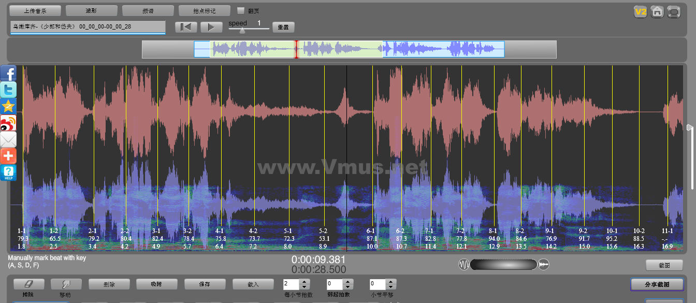Open the Weibo share icon
The height and width of the screenshot is (303, 696).
(x=8, y=123)
